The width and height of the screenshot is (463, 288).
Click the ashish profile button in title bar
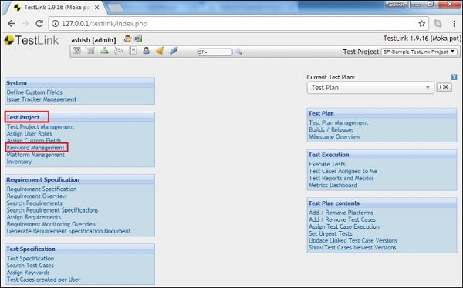(397, 5)
